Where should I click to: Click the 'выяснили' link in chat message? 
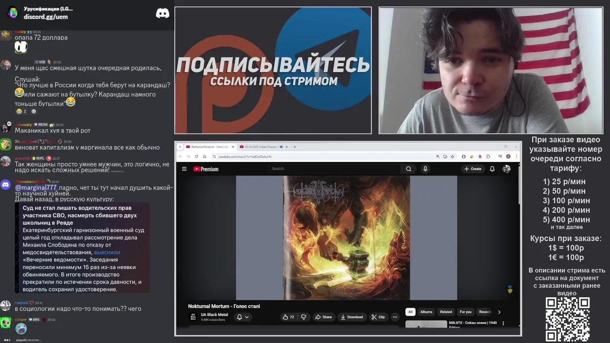click(107, 252)
